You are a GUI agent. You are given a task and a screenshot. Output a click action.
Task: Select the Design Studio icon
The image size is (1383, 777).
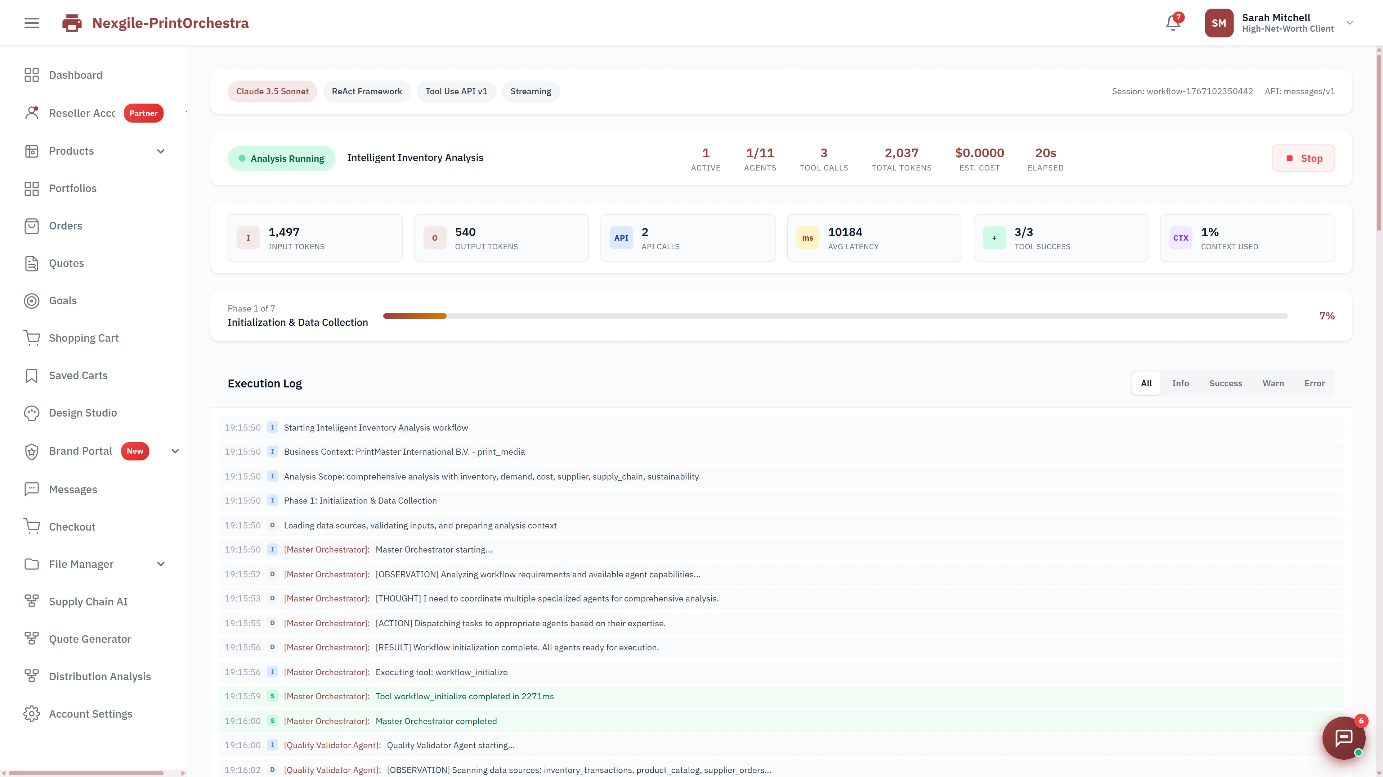pos(31,413)
